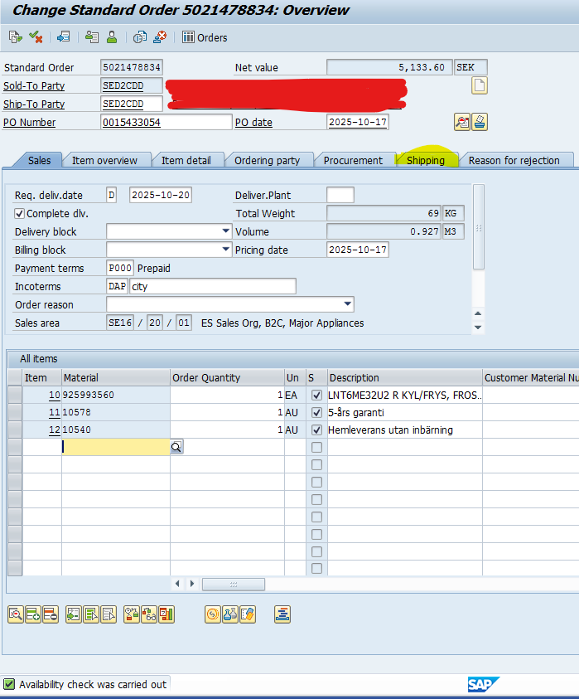Click the up arrow beside the Sales area row

pyautogui.click(x=478, y=313)
